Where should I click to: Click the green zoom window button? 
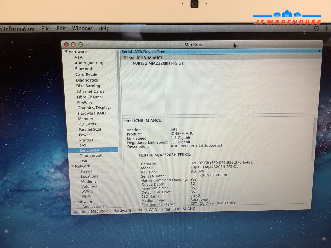click(x=81, y=45)
